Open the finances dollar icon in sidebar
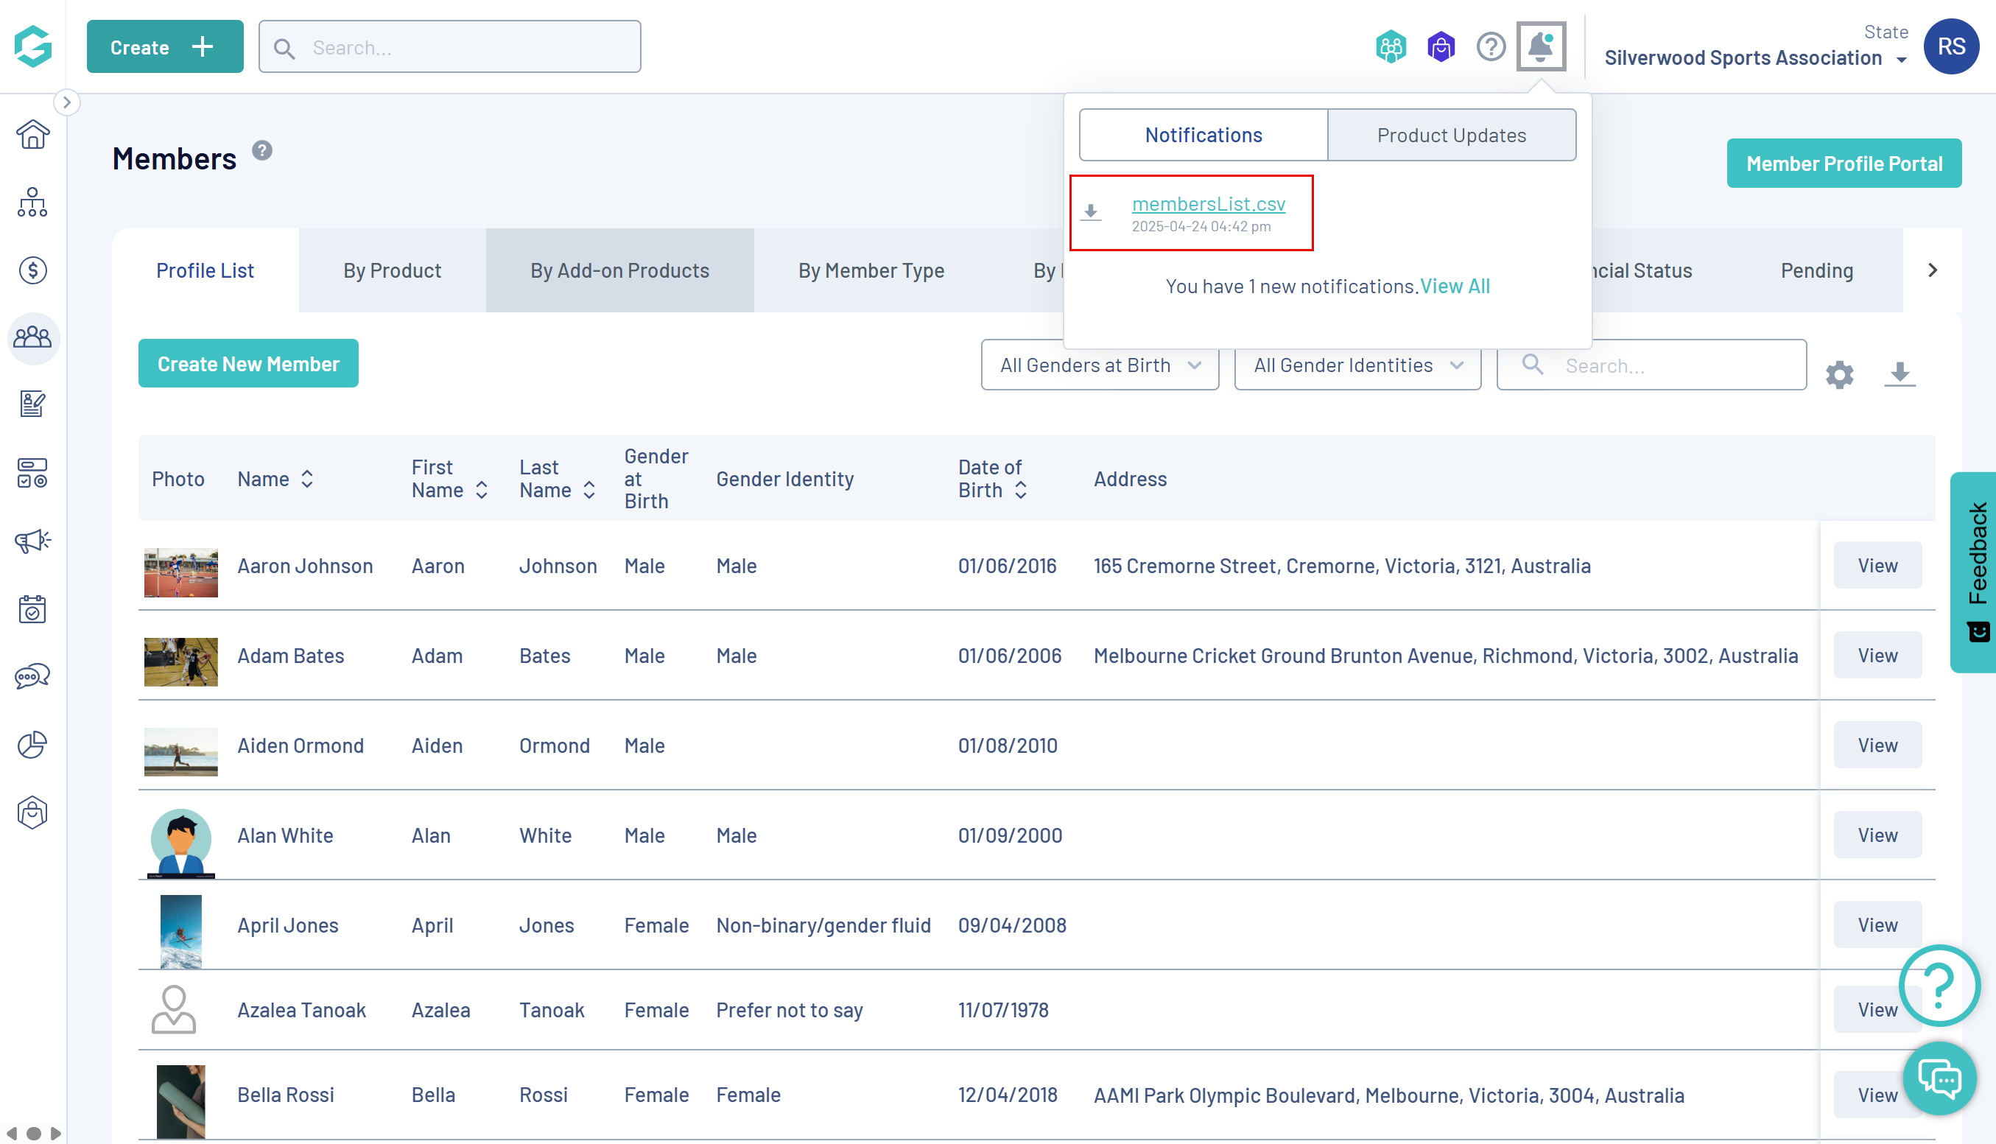1996x1144 pixels. [32, 270]
